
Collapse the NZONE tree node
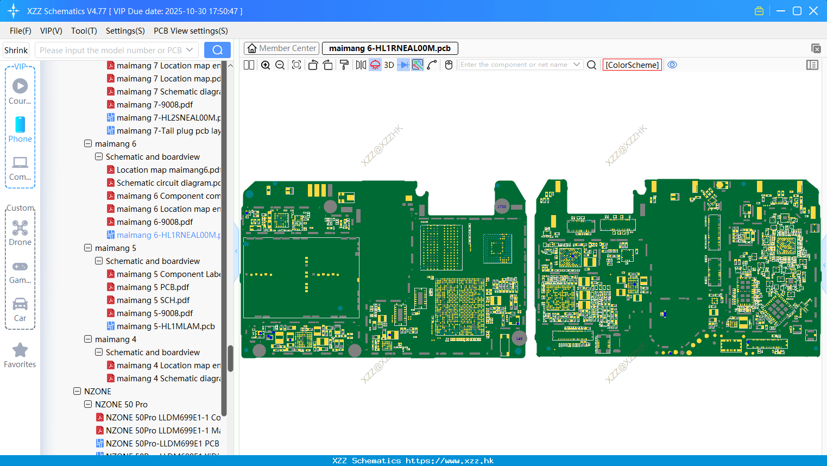tap(77, 391)
